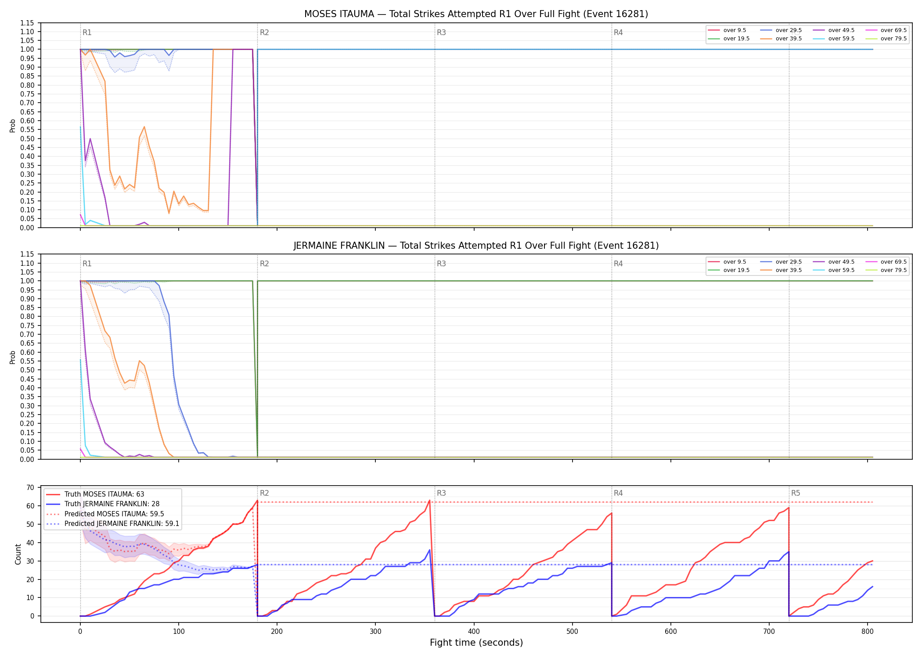
Task: Click the R2 marker in the Count chart
Action: pyautogui.click(x=264, y=493)
